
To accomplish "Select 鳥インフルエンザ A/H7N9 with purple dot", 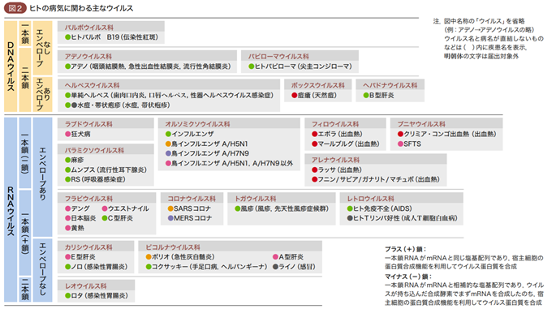I will [x=207, y=153].
